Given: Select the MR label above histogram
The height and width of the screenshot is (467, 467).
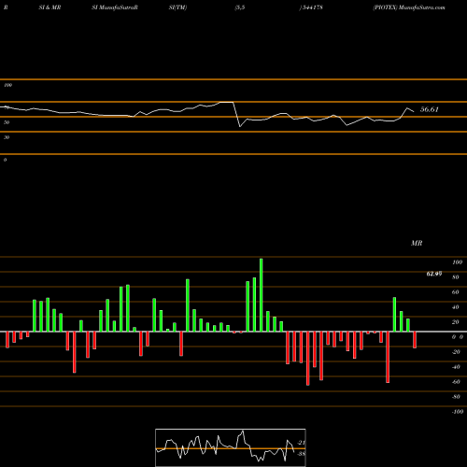Looking at the screenshot, I should click(x=417, y=243).
